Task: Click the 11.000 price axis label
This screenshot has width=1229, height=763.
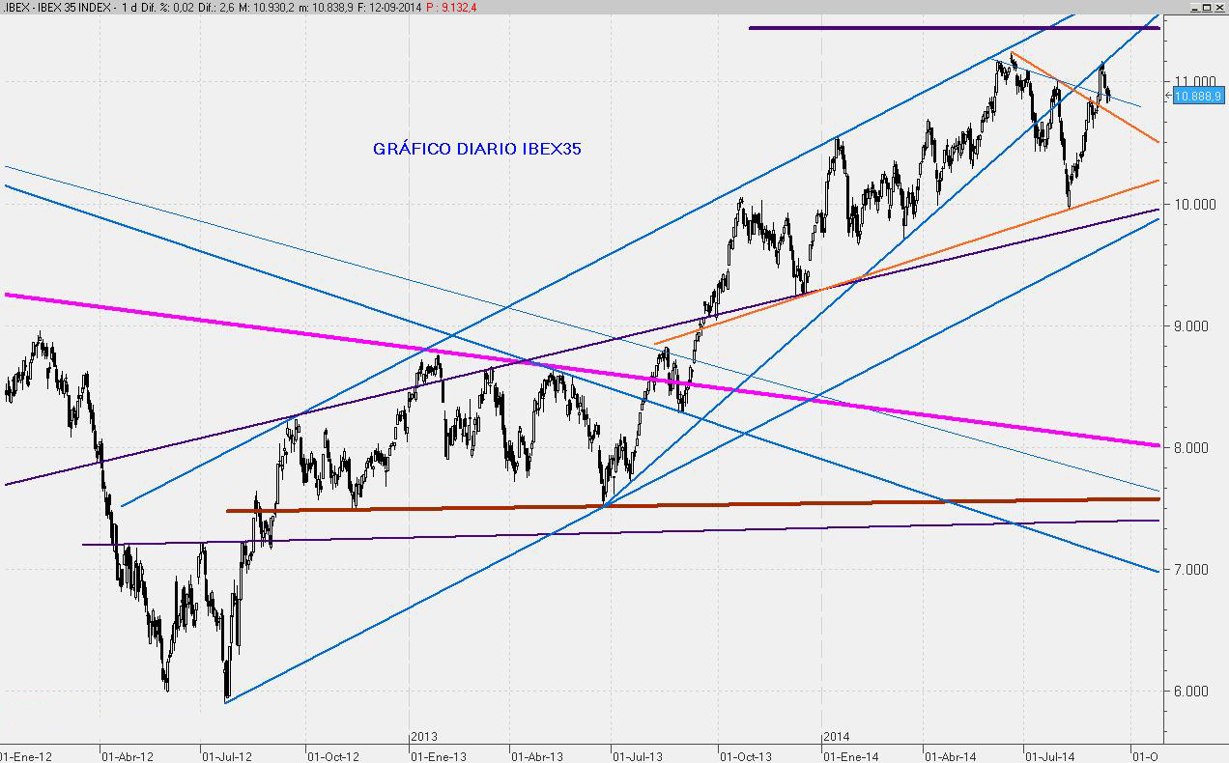Action: point(1194,82)
